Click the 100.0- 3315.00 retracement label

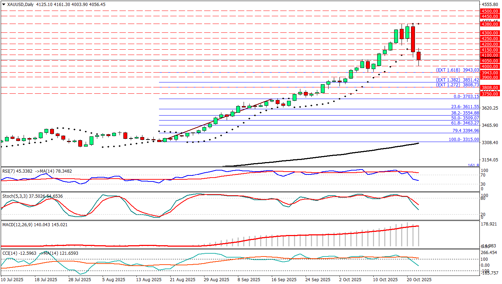pos(464,140)
